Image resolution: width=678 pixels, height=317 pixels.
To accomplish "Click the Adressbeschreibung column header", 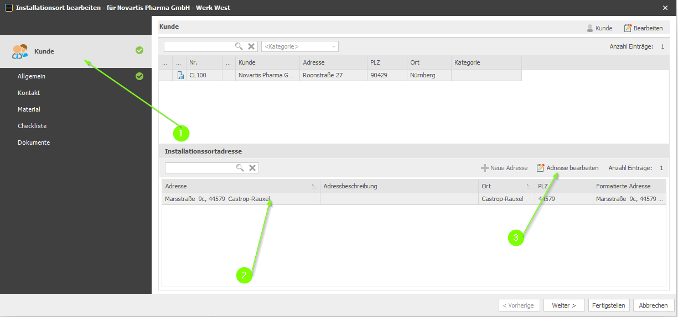I will tap(399, 186).
